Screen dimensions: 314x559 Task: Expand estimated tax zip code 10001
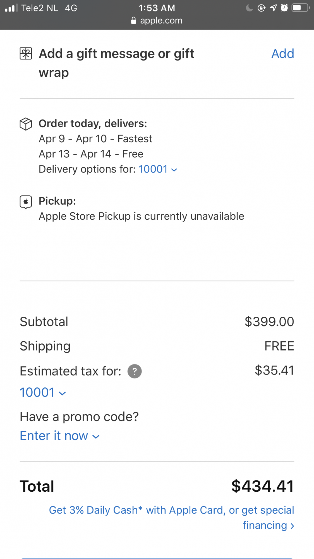click(43, 392)
